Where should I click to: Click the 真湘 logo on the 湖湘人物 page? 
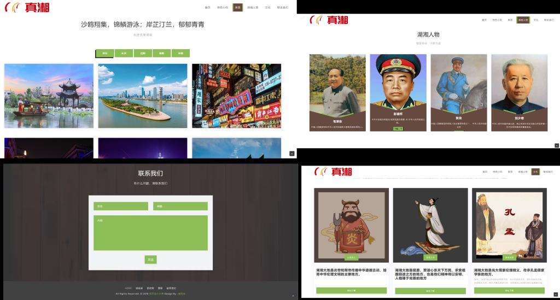[330, 20]
